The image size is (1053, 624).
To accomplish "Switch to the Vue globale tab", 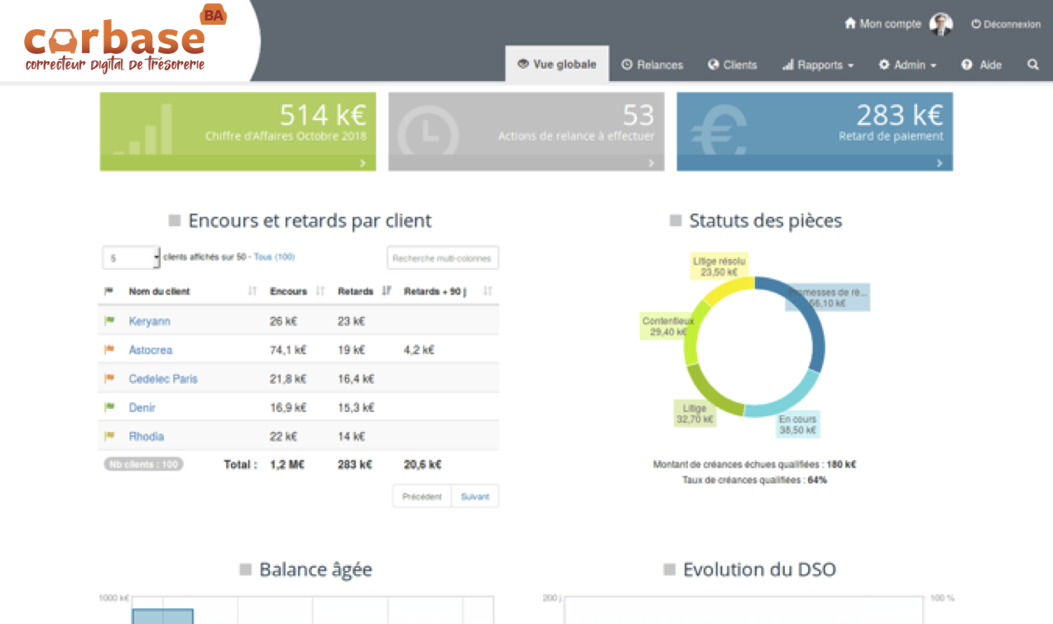I will coord(557,64).
